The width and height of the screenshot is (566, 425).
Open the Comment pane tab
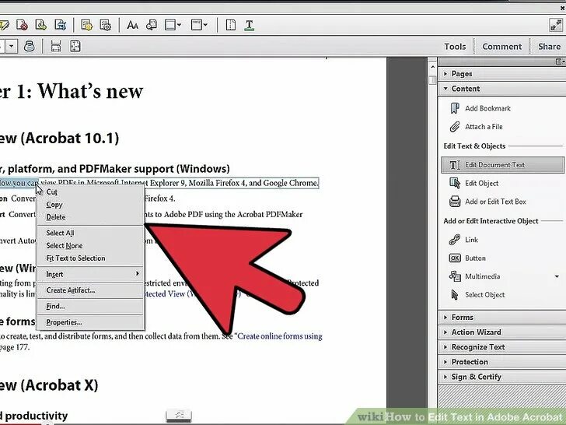point(501,47)
